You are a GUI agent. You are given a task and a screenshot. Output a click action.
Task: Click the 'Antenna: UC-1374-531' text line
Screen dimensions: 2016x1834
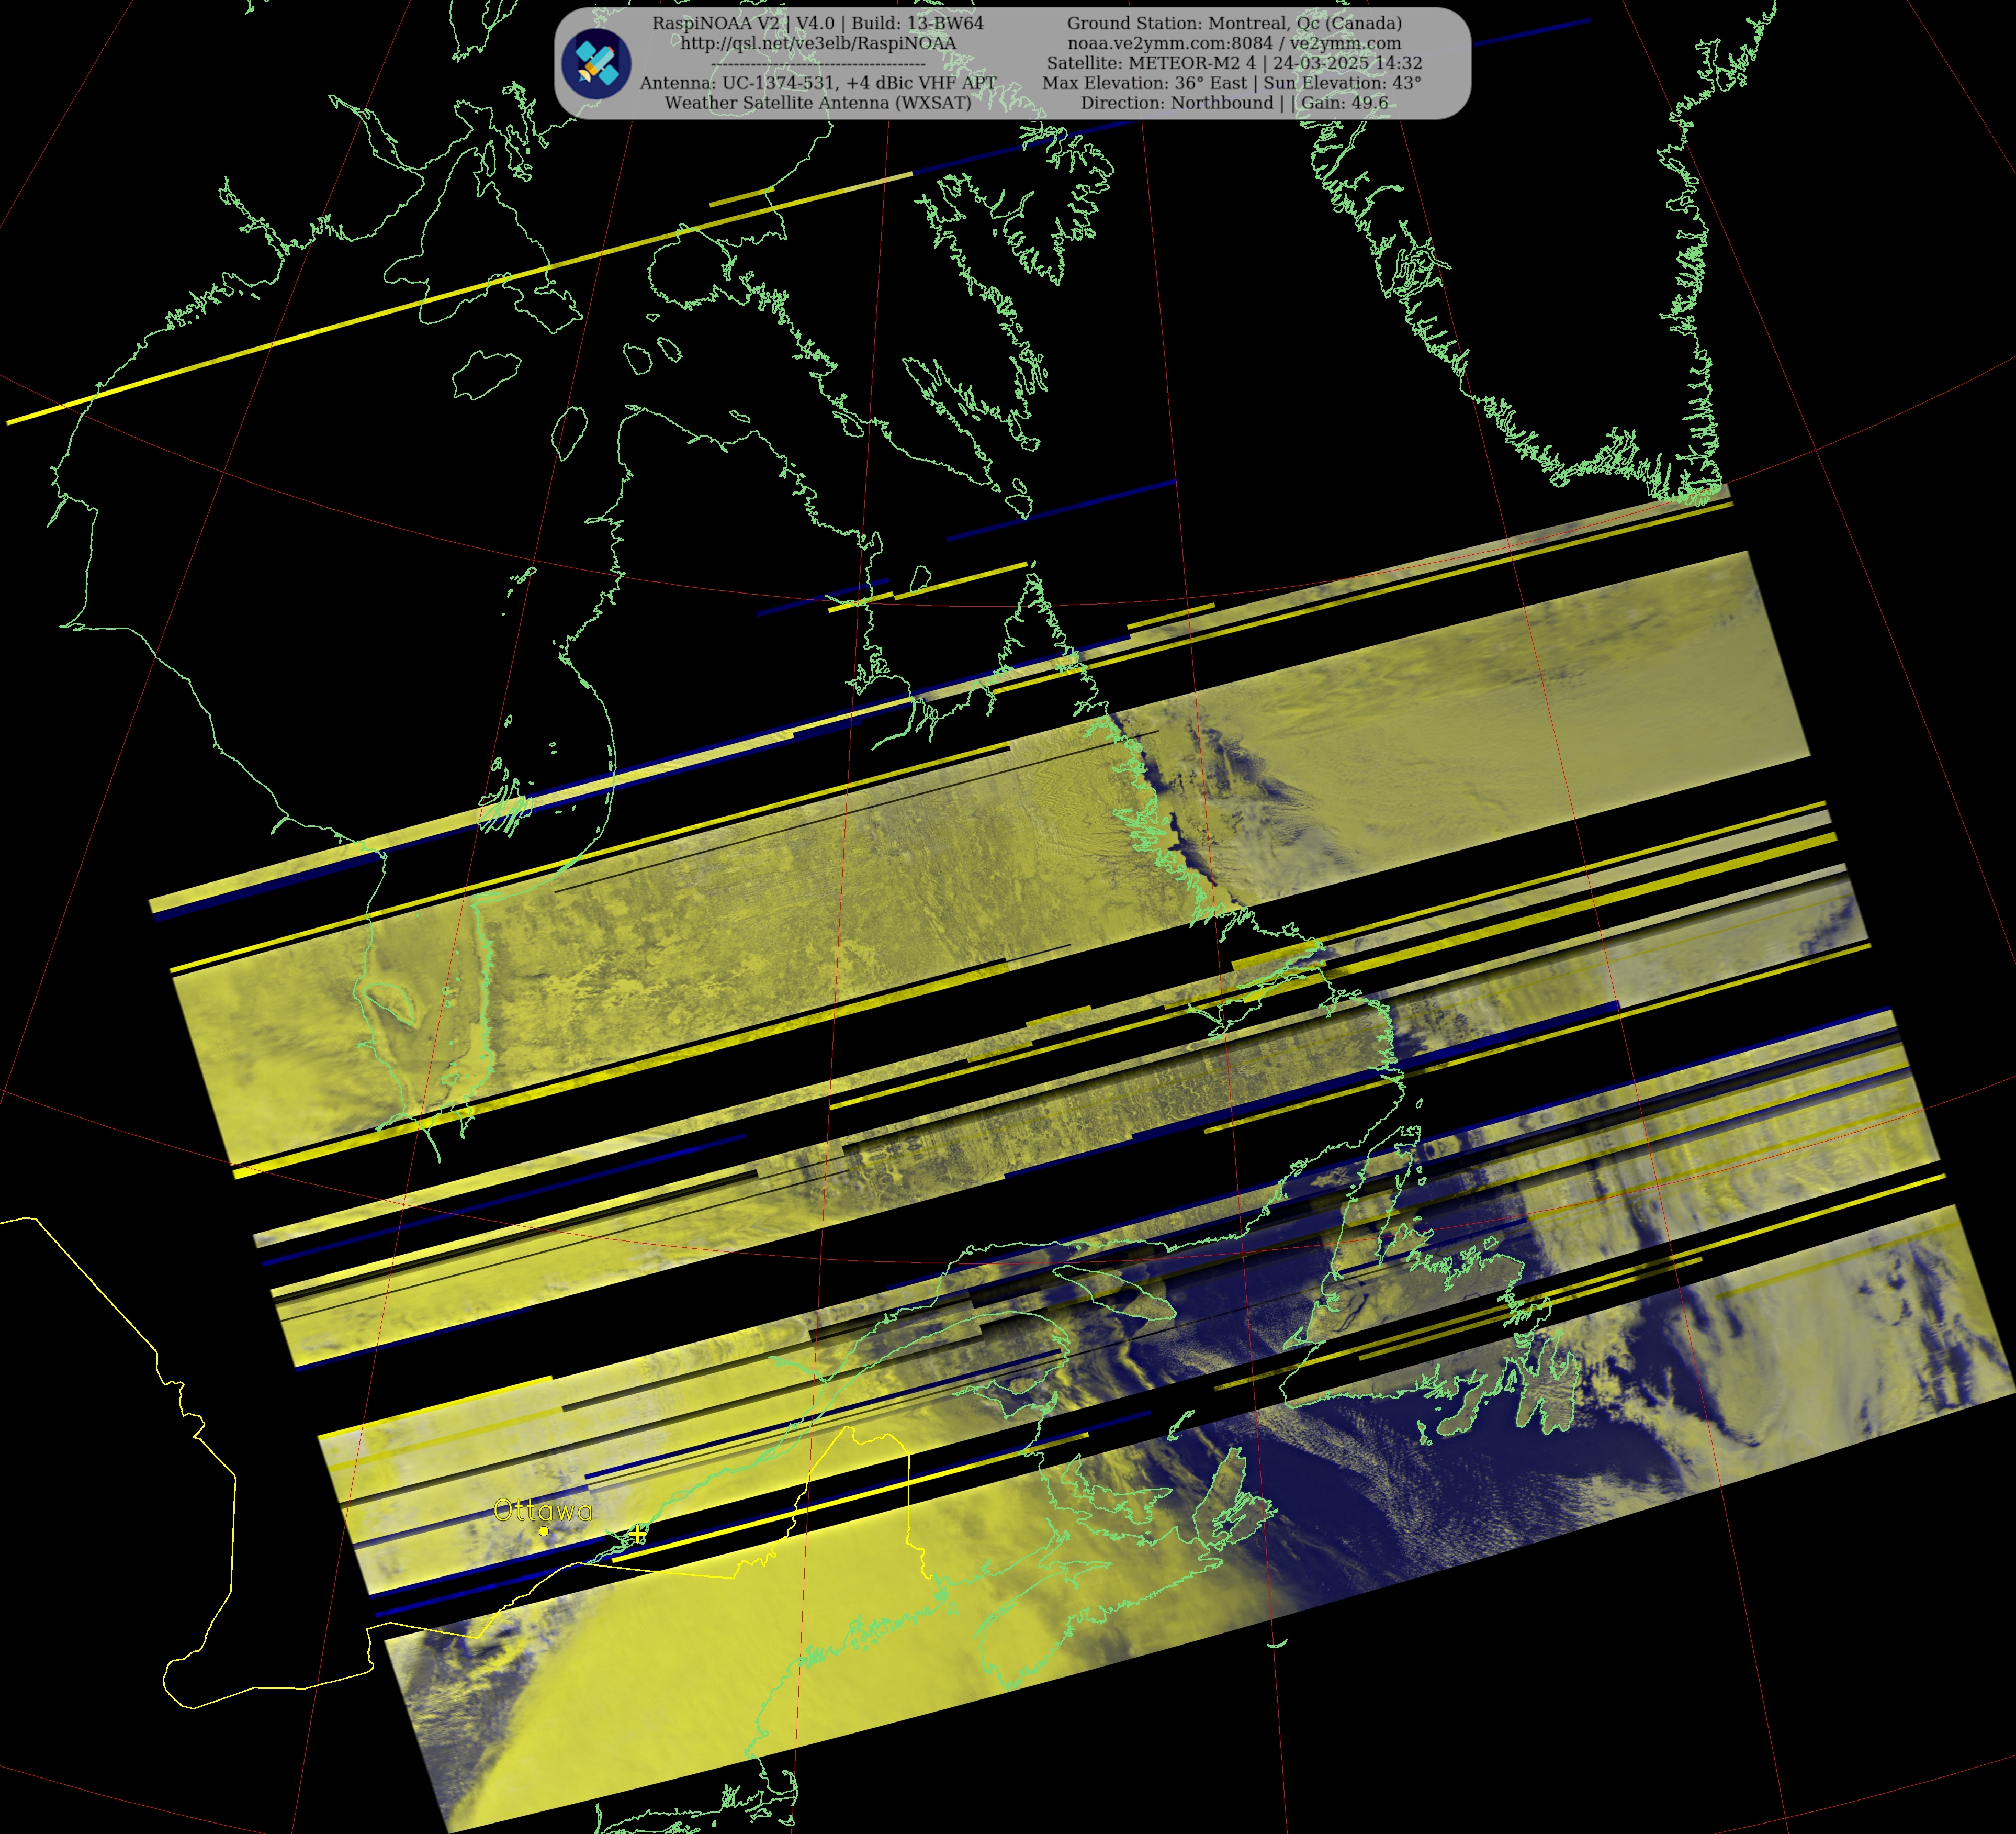[818, 83]
